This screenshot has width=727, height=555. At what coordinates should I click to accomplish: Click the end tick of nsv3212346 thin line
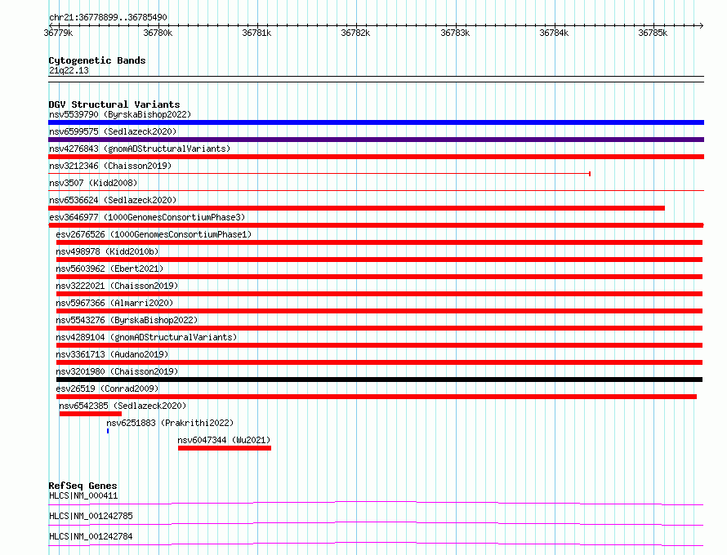point(589,174)
